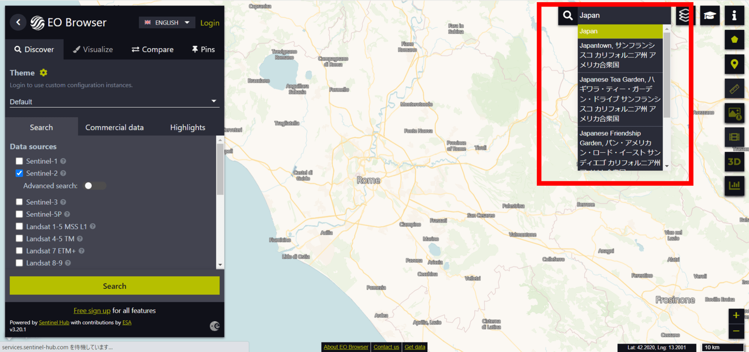
Task: Enable the Sentinel-3 checkbox
Action: tap(19, 202)
